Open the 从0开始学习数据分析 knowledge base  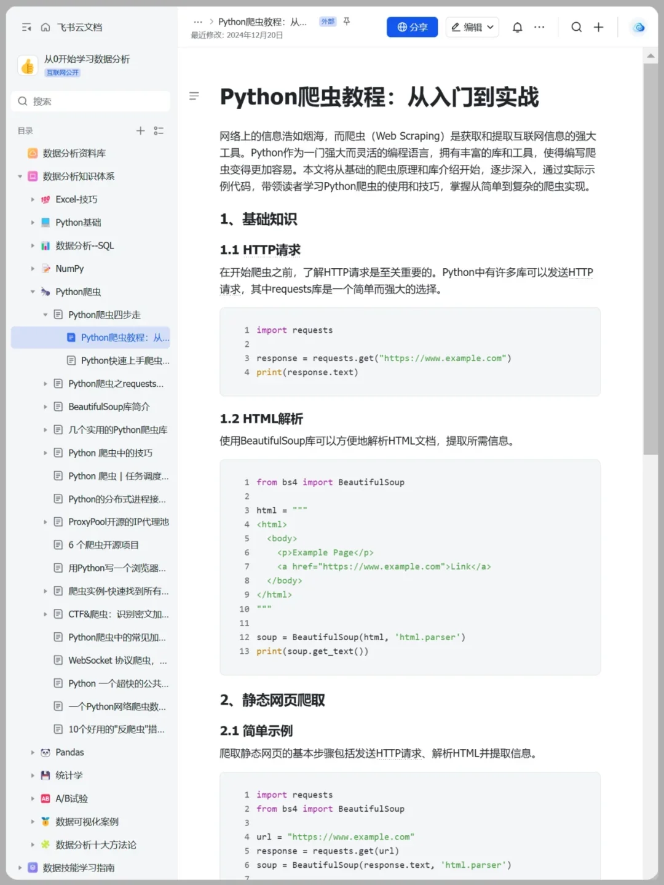point(86,58)
